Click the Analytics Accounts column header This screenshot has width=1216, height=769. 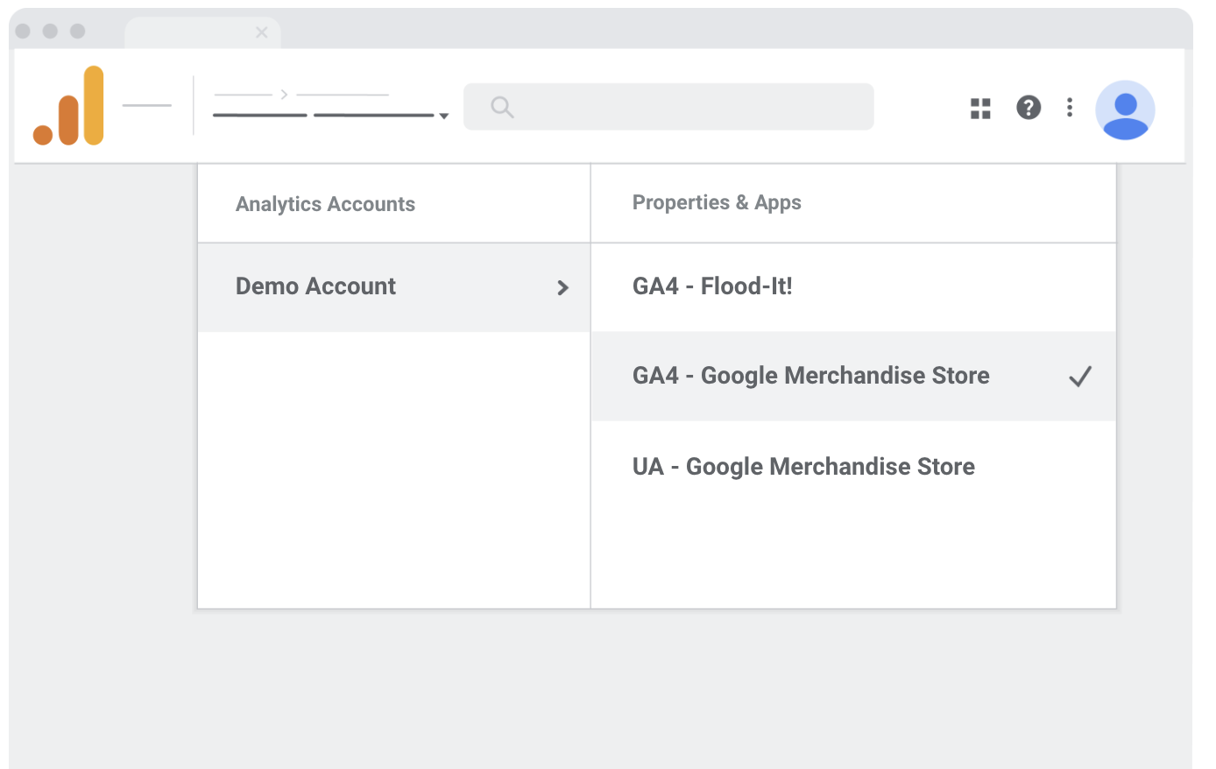pos(325,204)
